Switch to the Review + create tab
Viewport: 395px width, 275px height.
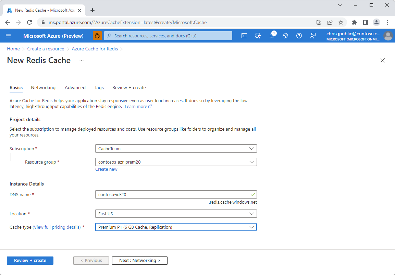tap(129, 87)
